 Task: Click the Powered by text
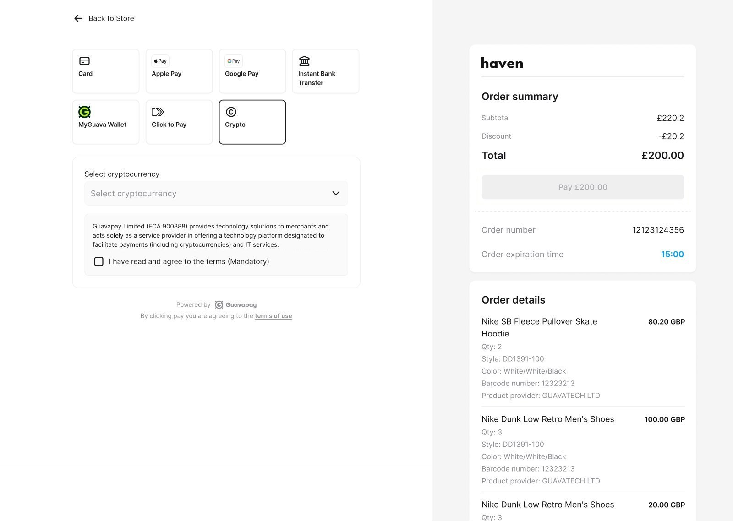(x=193, y=305)
